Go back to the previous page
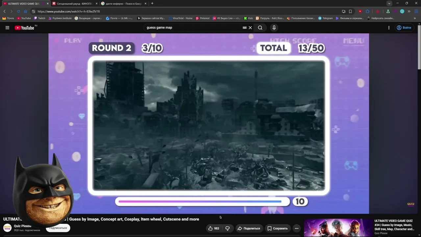Viewport: 421px width, 237px height. [x=4, y=11]
